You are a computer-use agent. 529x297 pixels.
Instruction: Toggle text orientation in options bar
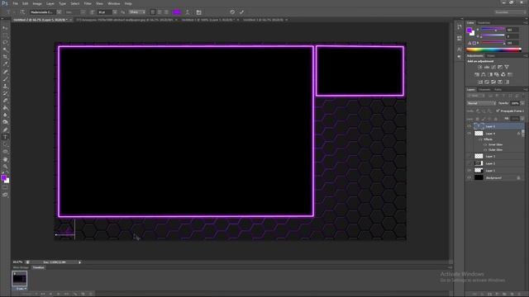pos(22,12)
